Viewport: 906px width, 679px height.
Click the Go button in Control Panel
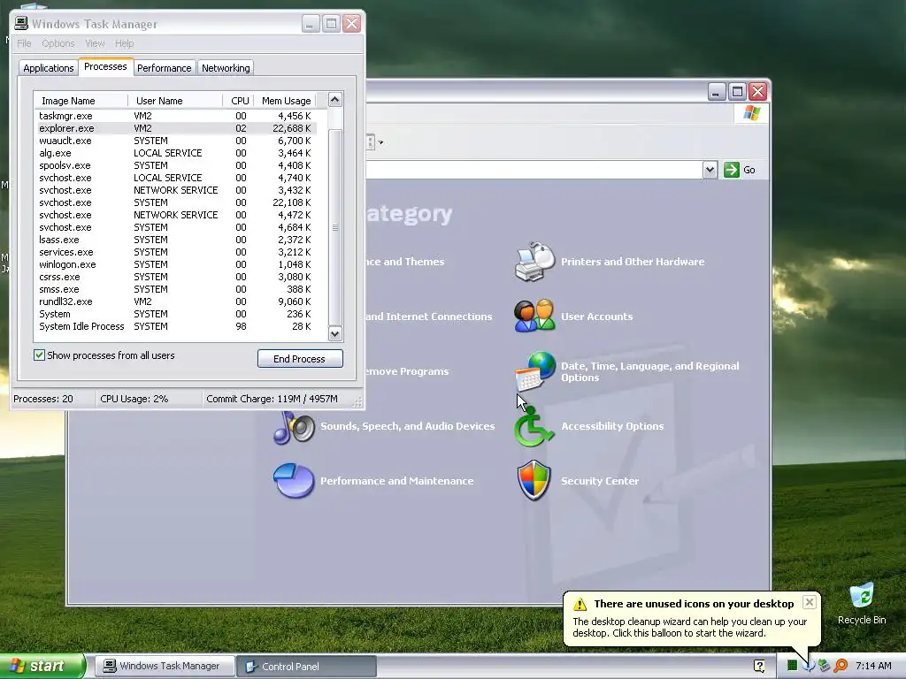pyautogui.click(x=741, y=170)
